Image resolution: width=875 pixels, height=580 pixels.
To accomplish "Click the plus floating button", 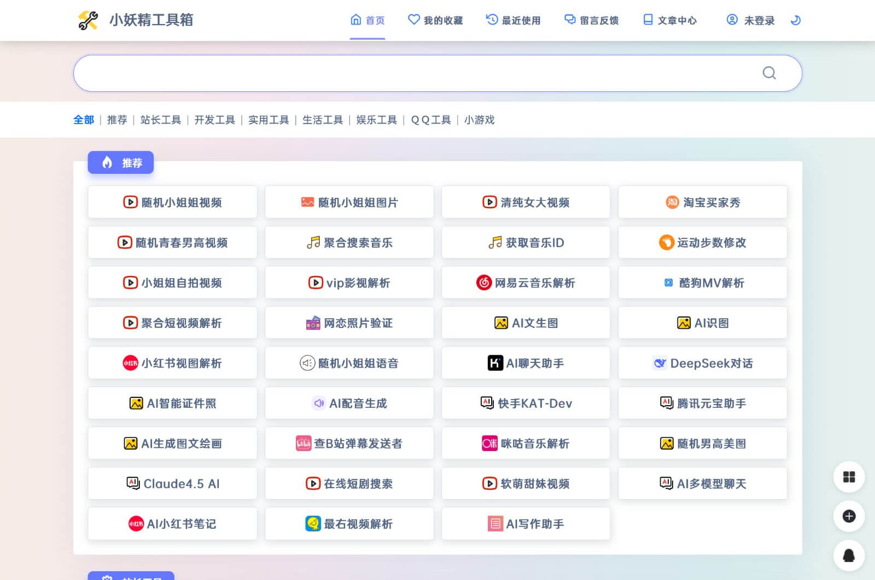I will [849, 517].
